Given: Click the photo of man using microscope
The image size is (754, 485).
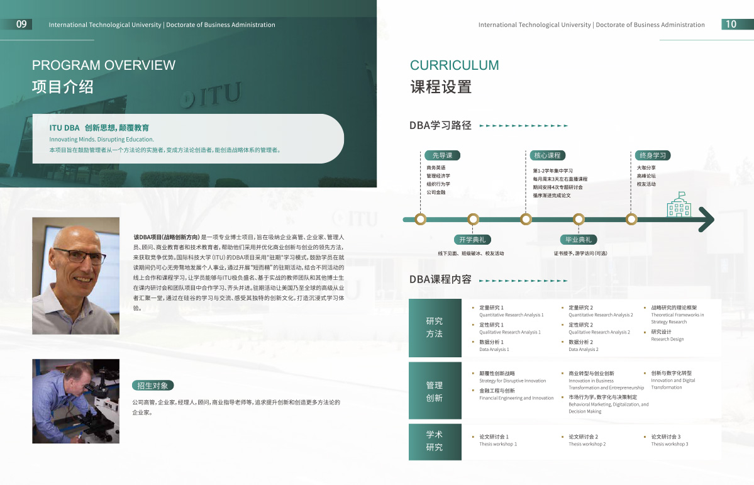Looking at the screenshot, I should 75,401.
